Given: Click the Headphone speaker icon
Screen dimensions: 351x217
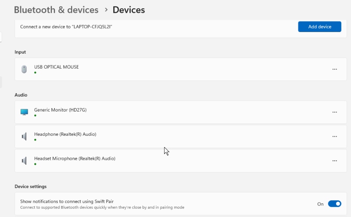Looking at the screenshot, I should coord(24,136).
